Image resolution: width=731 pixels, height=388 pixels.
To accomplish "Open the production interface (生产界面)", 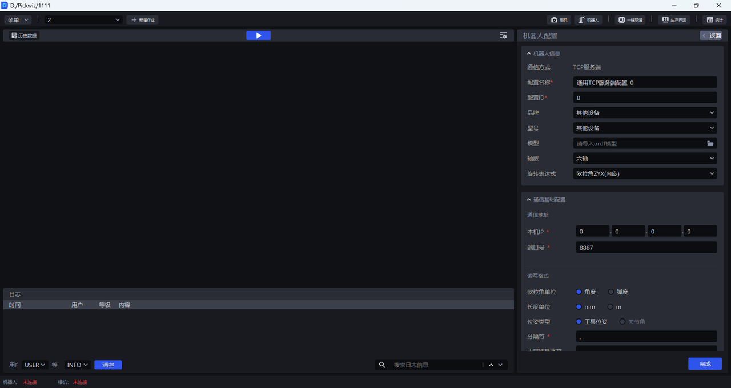I will pyautogui.click(x=674, y=20).
